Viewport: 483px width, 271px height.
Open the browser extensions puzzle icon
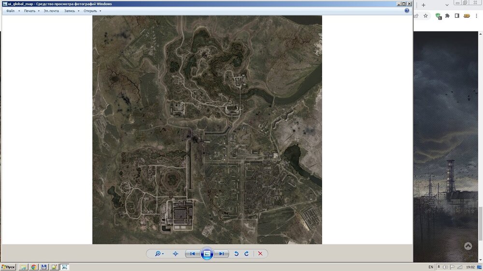click(447, 16)
